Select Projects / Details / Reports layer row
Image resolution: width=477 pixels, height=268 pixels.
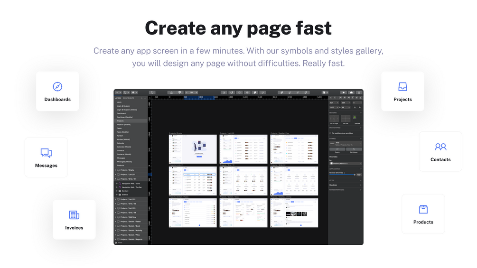point(131,240)
